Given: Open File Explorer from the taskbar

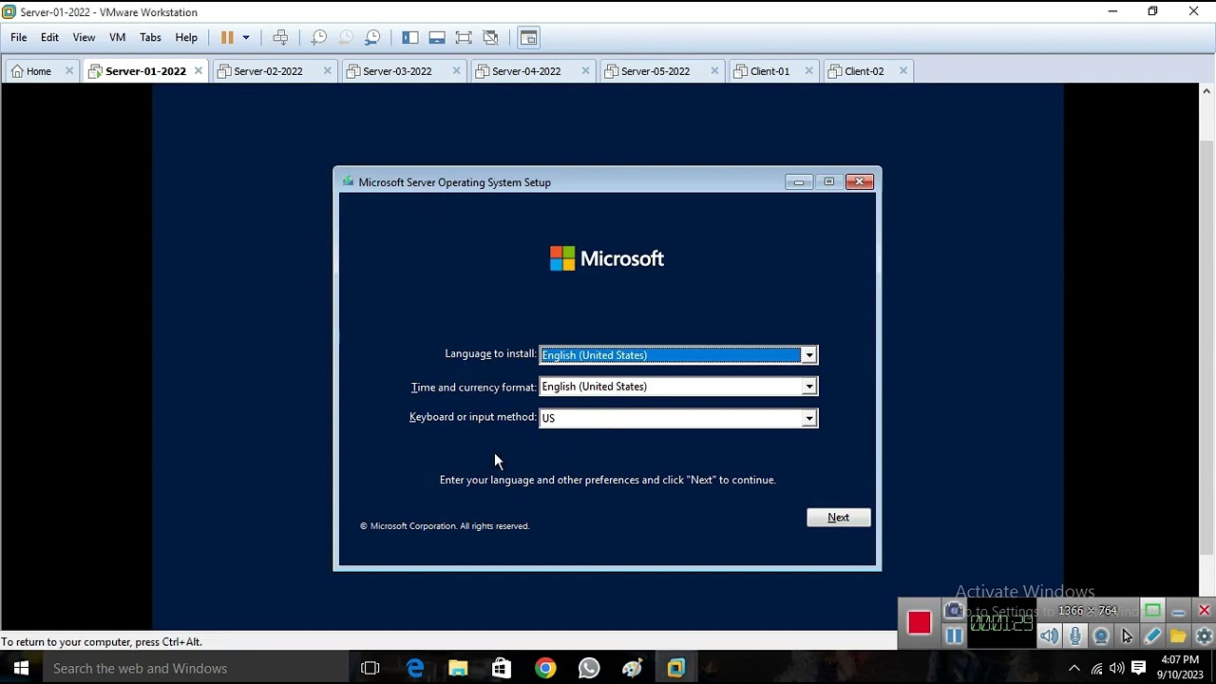Looking at the screenshot, I should pyautogui.click(x=458, y=669).
